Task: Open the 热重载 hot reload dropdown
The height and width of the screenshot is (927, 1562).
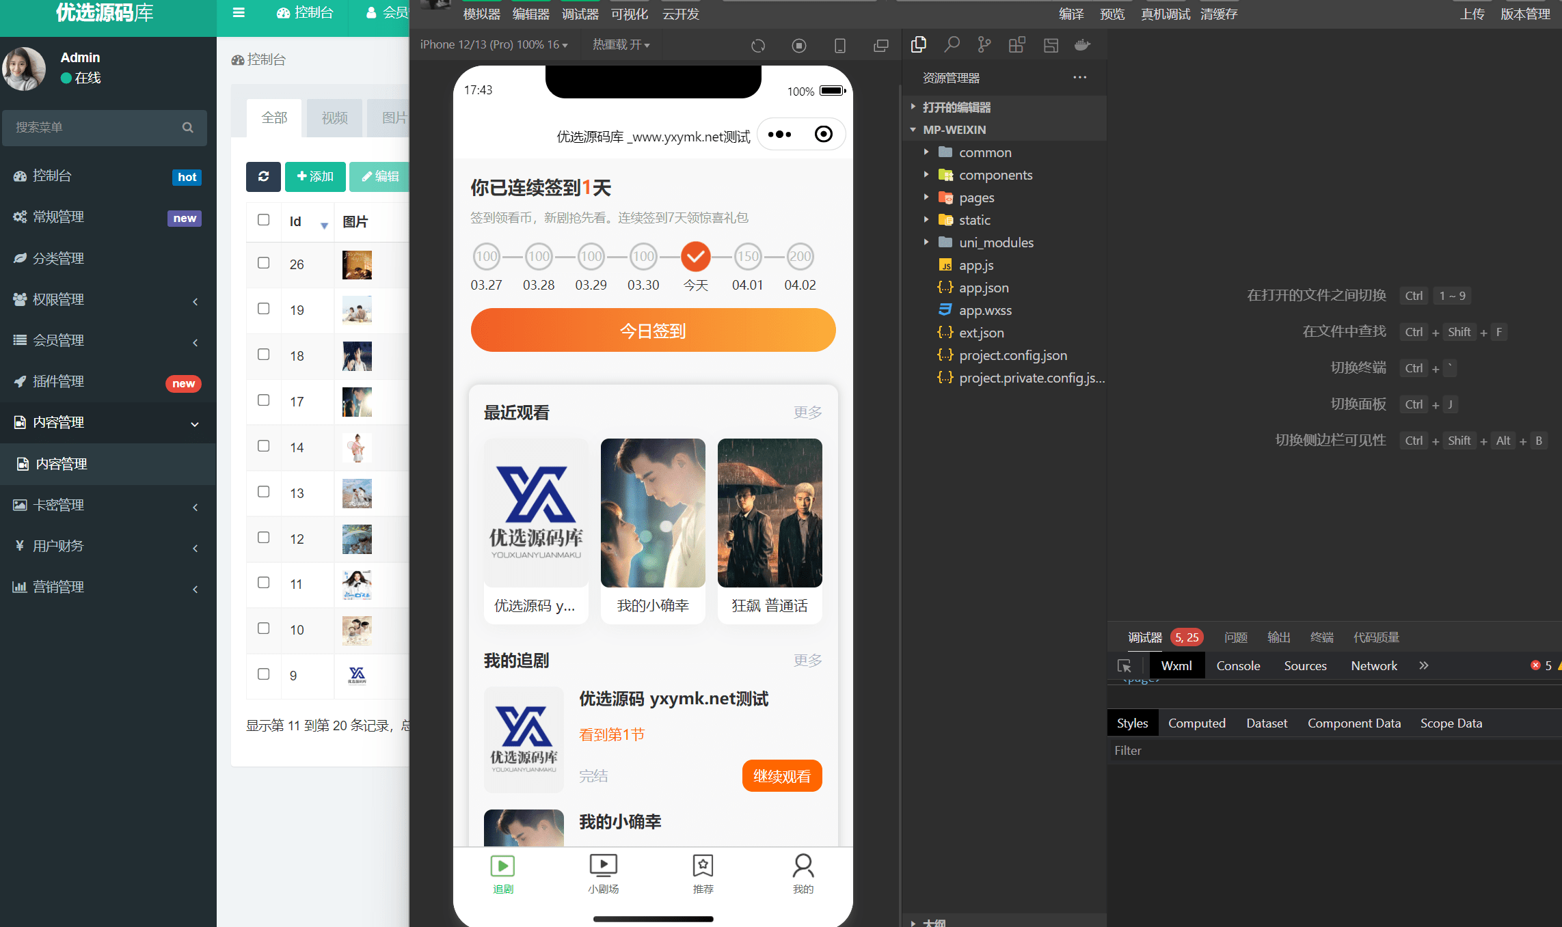Action: (x=621, y=44)
